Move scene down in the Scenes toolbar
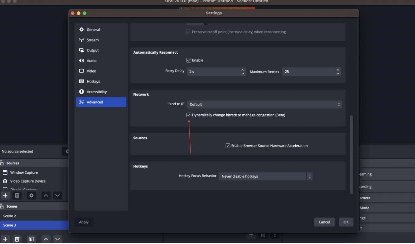Viewport: 415px width, 244px height. coord(58,239)
